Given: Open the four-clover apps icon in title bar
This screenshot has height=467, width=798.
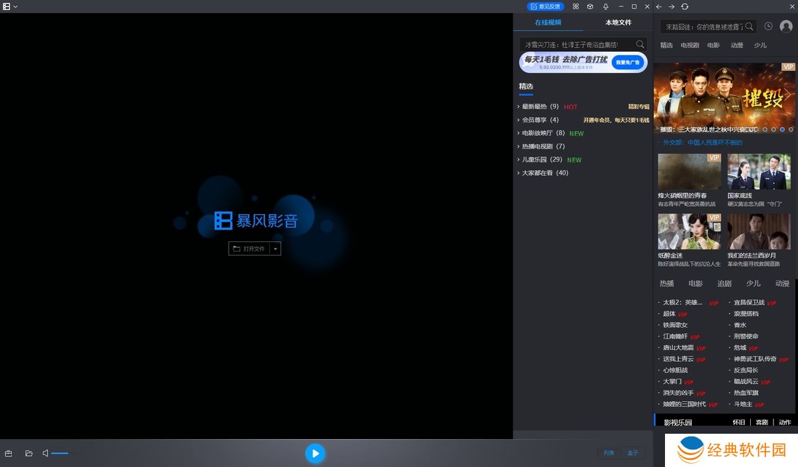Looking at the screenshot, I should [x=575, y=6].
